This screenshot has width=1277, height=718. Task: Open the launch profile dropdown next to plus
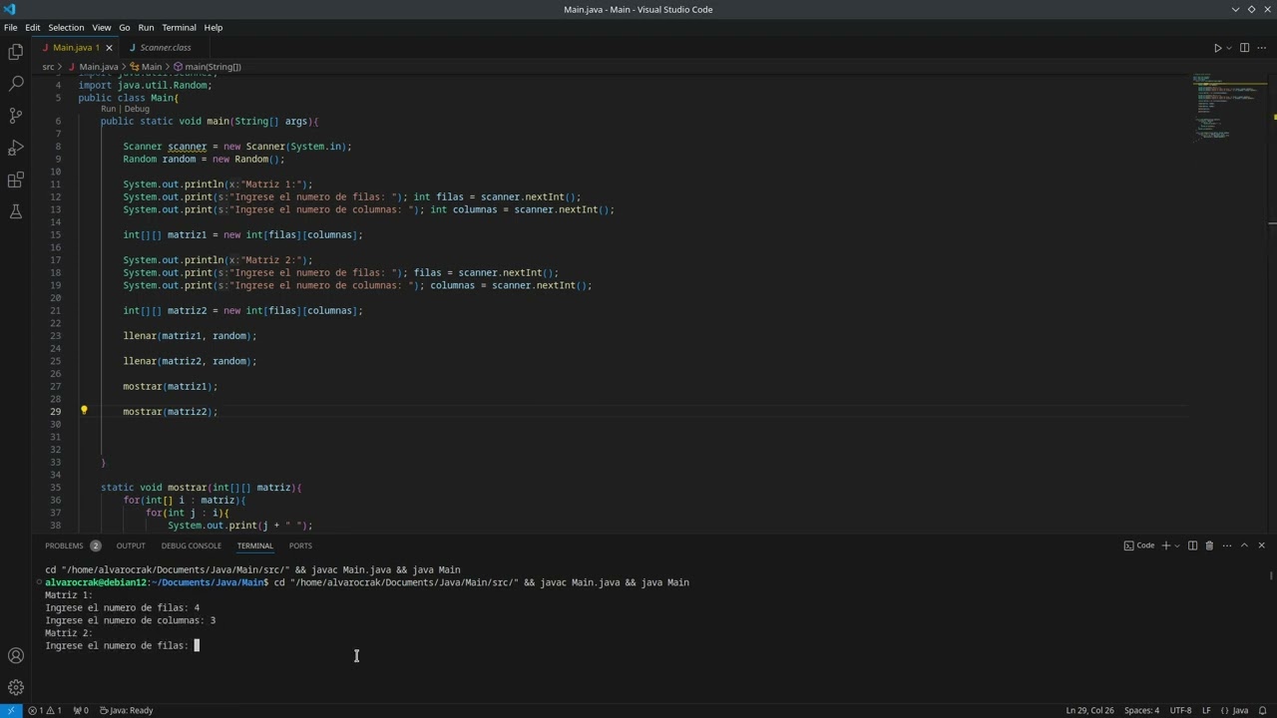click(1177, 545)
